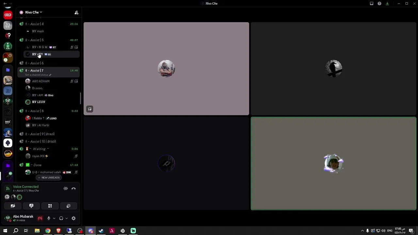Click Set a channel status link
The image size is (418, 235).
(x=38, y=75)
